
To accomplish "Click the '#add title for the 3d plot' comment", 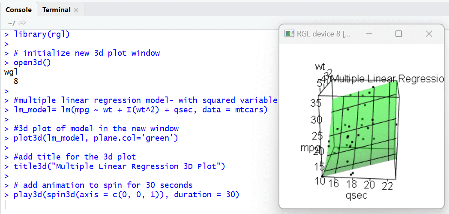I will coord(75,157).
